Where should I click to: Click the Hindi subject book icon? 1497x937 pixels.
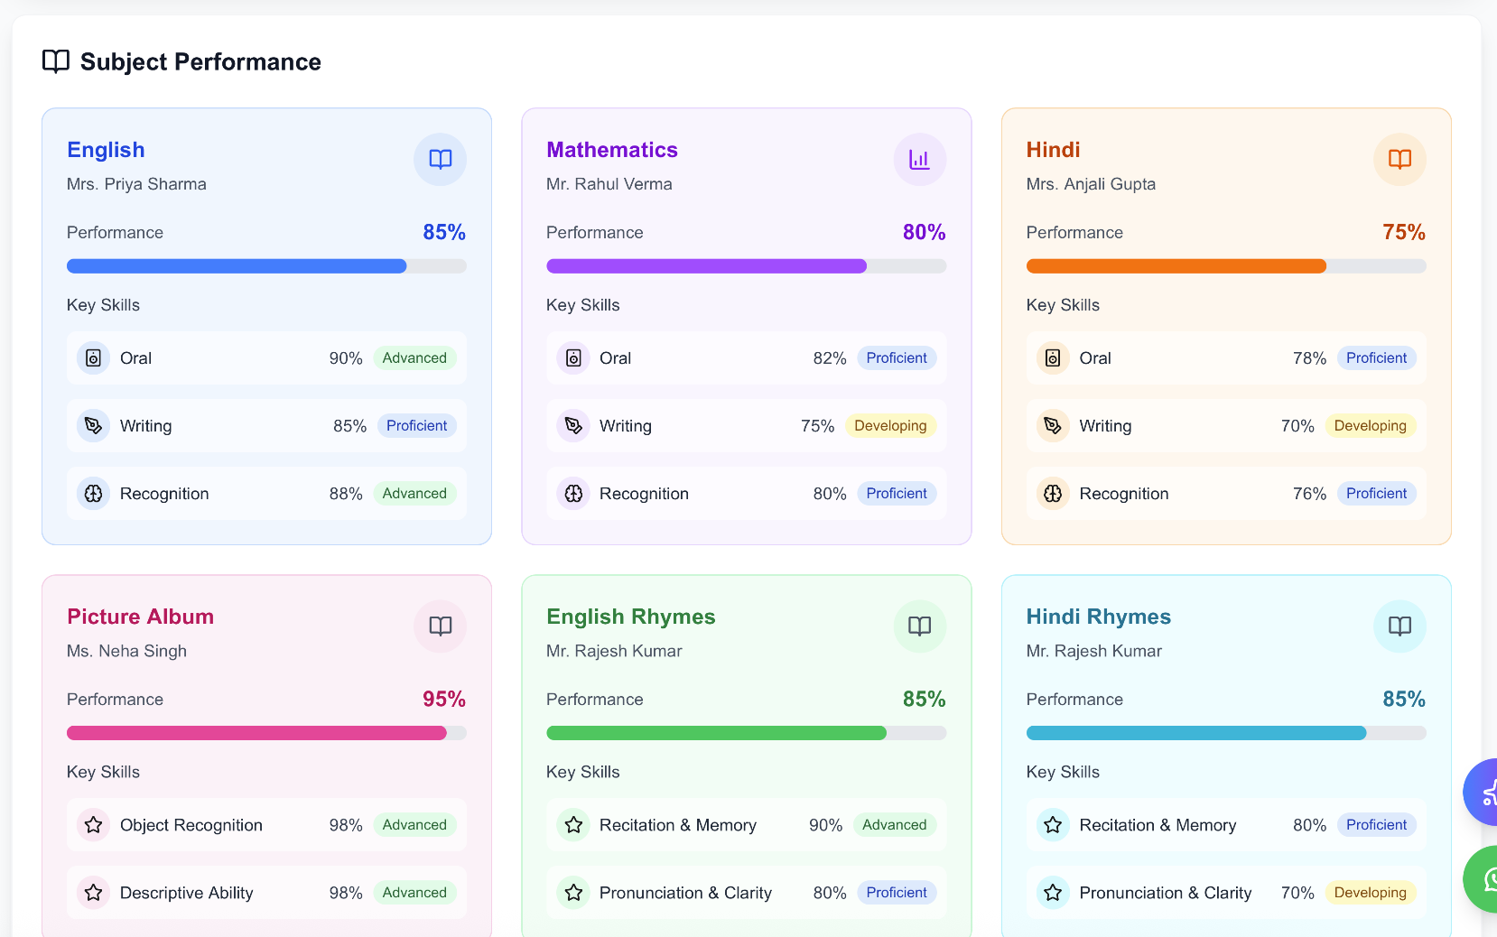pos(1399,160)
